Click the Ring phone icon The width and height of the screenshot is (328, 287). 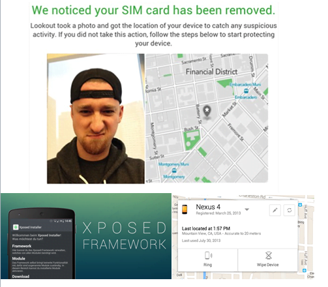[208, 255]
